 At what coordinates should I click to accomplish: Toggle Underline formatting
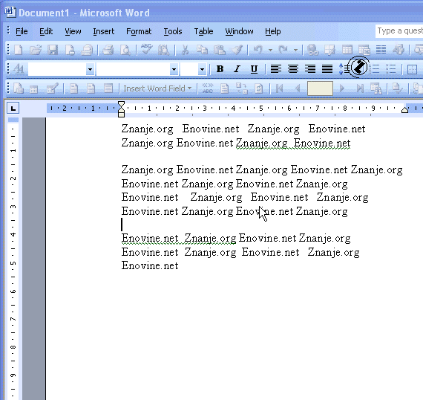(254, 69)
